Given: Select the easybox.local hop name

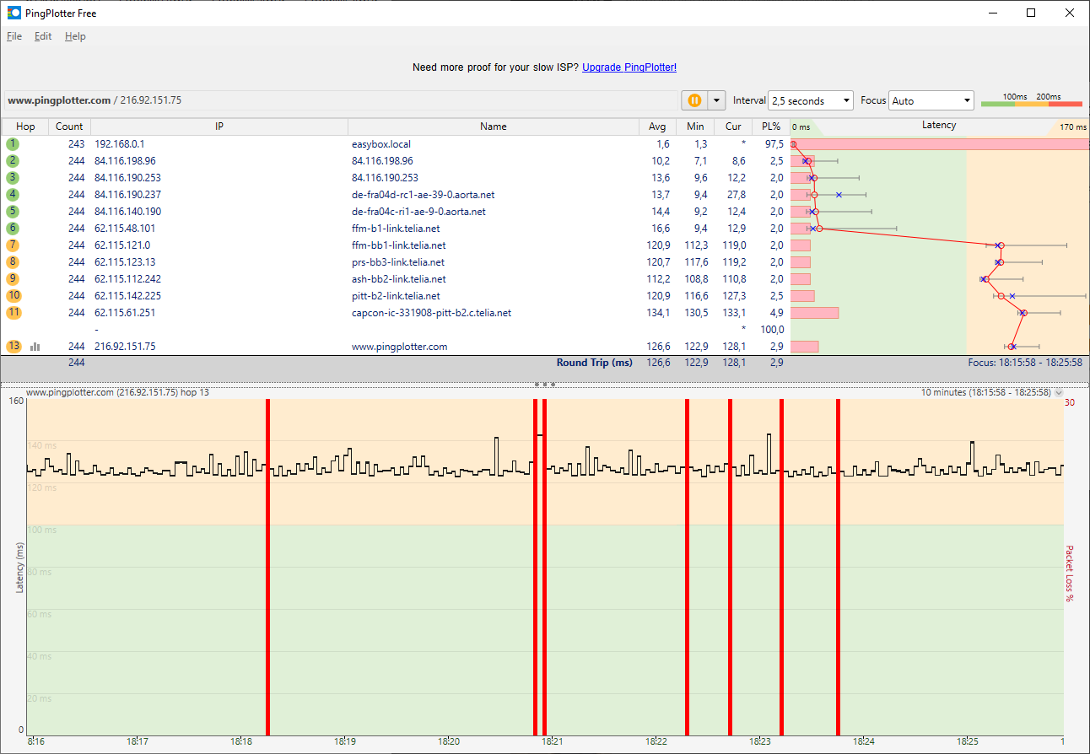Looking at the screenshot, I should 381,144.
